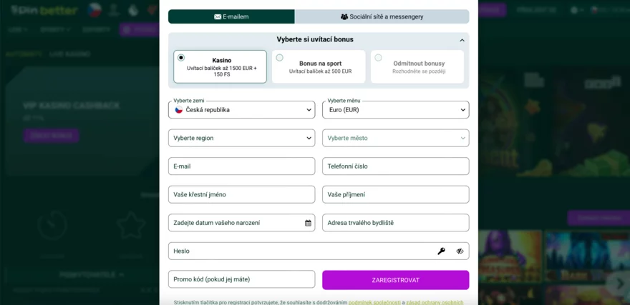
Task: Focus the Telefonní číslo input field
Action: (395, 166)
